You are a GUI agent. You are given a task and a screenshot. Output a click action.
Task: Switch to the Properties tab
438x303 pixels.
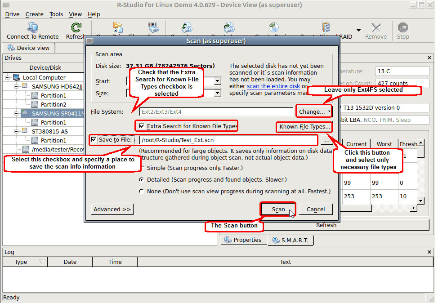pos(243,240)
